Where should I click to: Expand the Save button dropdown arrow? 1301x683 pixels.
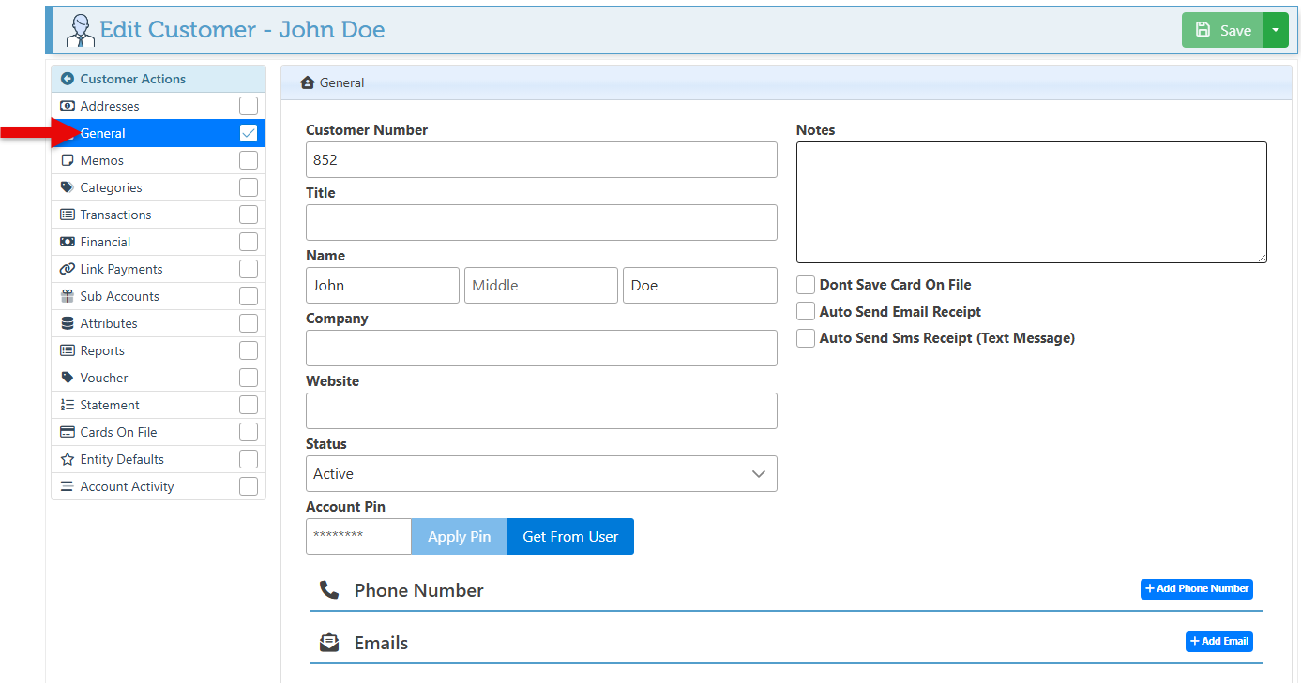(1276, 30)
